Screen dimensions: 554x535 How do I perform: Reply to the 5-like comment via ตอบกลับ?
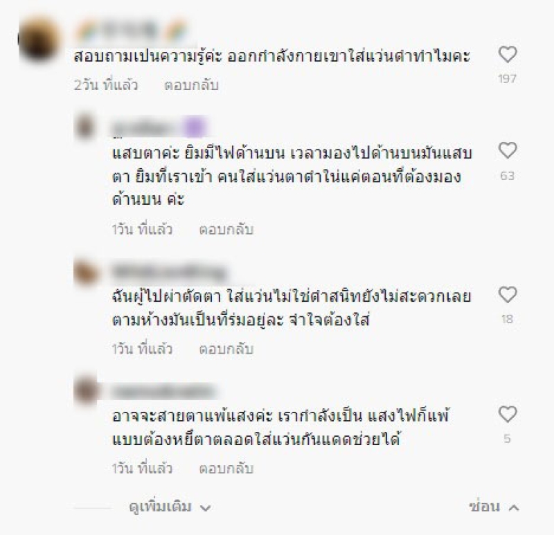[226, 469]
